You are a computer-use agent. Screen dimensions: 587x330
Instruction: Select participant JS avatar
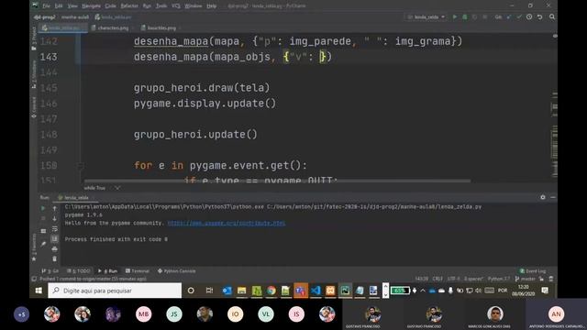[174, 314]
